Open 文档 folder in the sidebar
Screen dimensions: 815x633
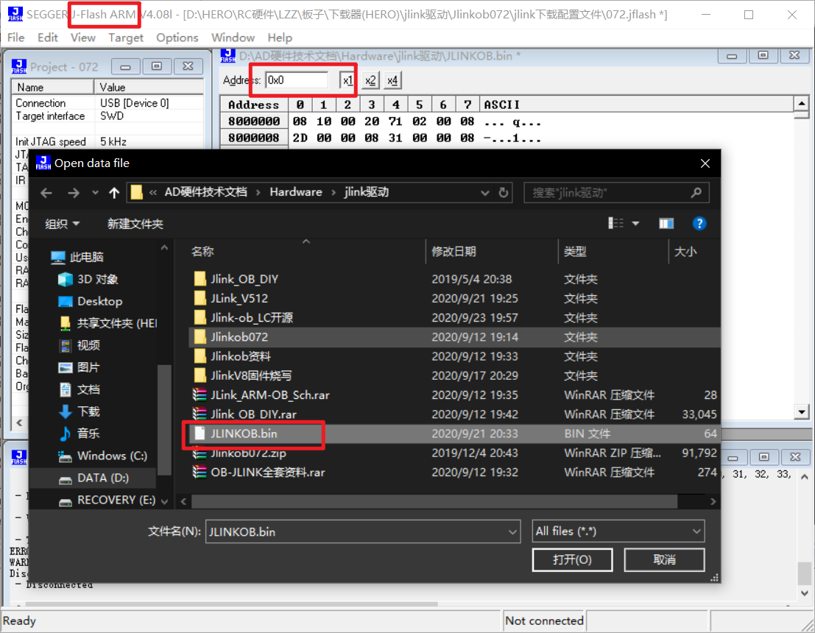[x=79, y=390]
